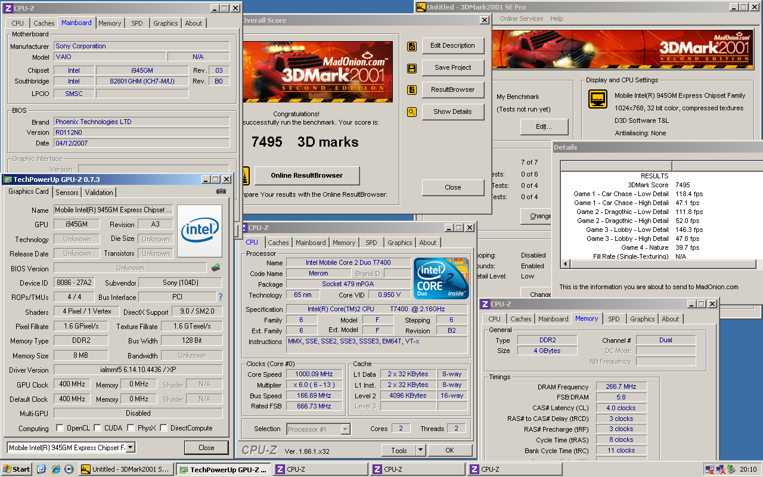763x477 pixels.
Task: Select the TechPowerUp GPU-Z taskbar button
Action: (x=224, y=469)
